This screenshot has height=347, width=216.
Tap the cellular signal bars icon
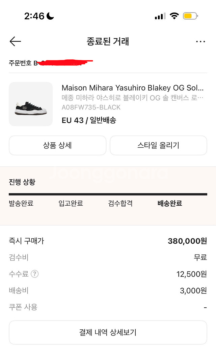coord(159,15)
